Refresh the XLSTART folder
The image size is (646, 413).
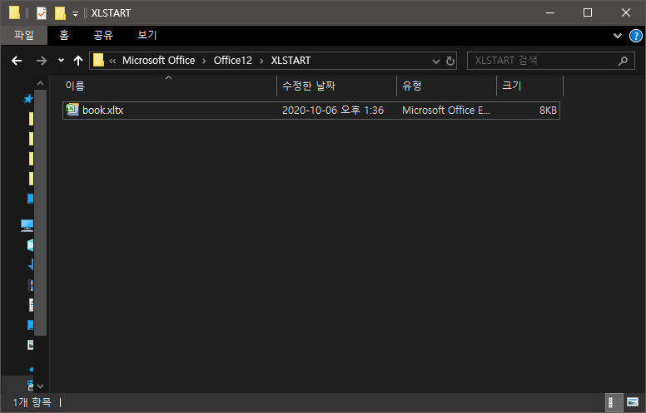pos(450,61)
